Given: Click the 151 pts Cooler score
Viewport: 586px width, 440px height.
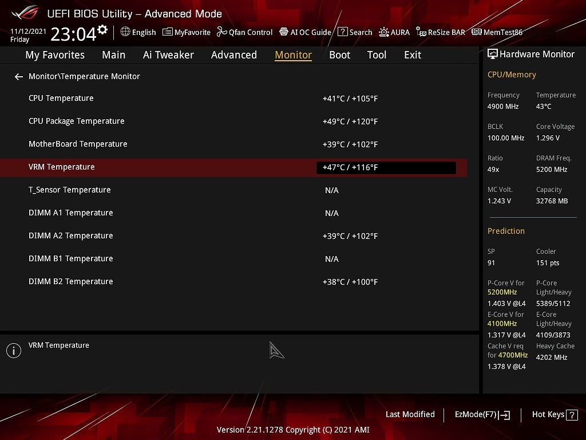Looking at the screenshot, I should point(548,263).
